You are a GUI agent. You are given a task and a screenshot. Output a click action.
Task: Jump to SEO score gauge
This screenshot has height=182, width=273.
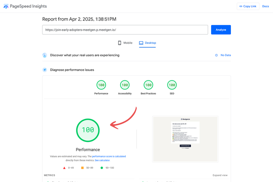[x=172, y=85]
